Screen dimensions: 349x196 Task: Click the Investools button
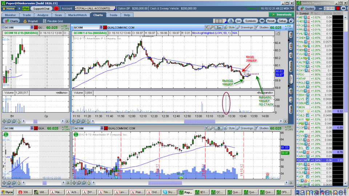click(281, 15)
